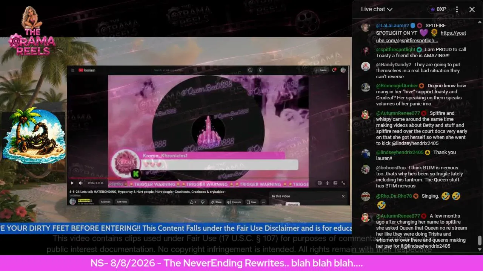Screen dimensions: 483x271
Task: Like the video with thumbs up
Action: click(193, 202)
